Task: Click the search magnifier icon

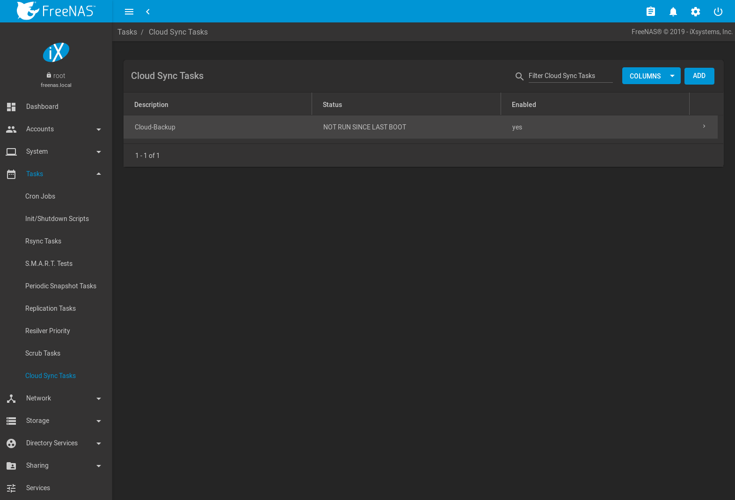Action: [519, 76]
